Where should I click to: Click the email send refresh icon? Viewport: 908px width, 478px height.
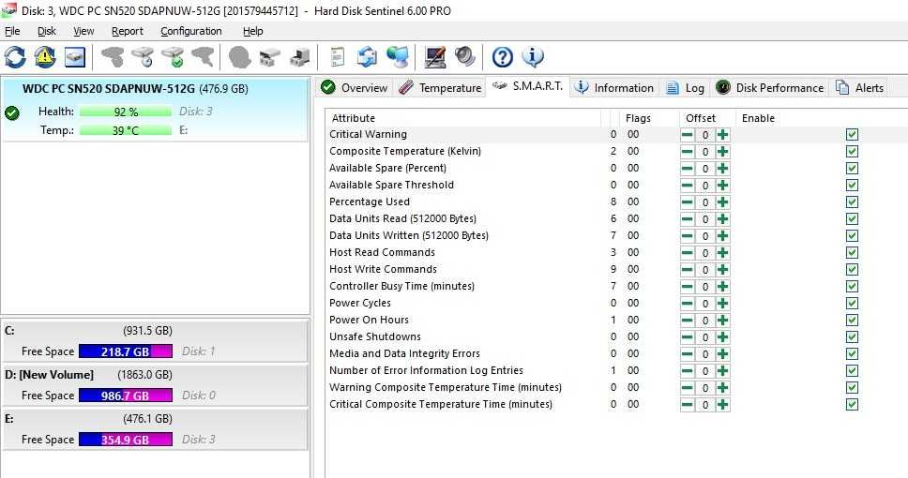(x=367, y=57)
